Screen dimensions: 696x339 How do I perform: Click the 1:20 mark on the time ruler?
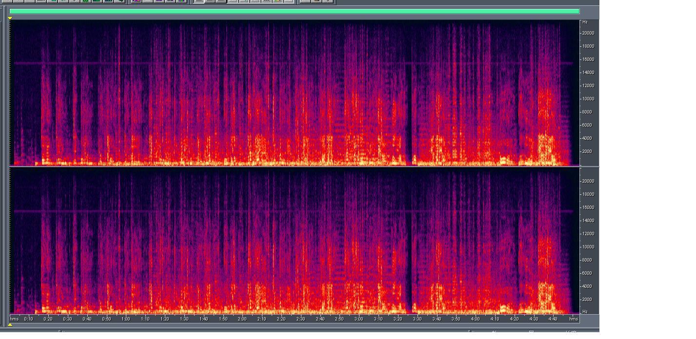[x=165, y=319]
